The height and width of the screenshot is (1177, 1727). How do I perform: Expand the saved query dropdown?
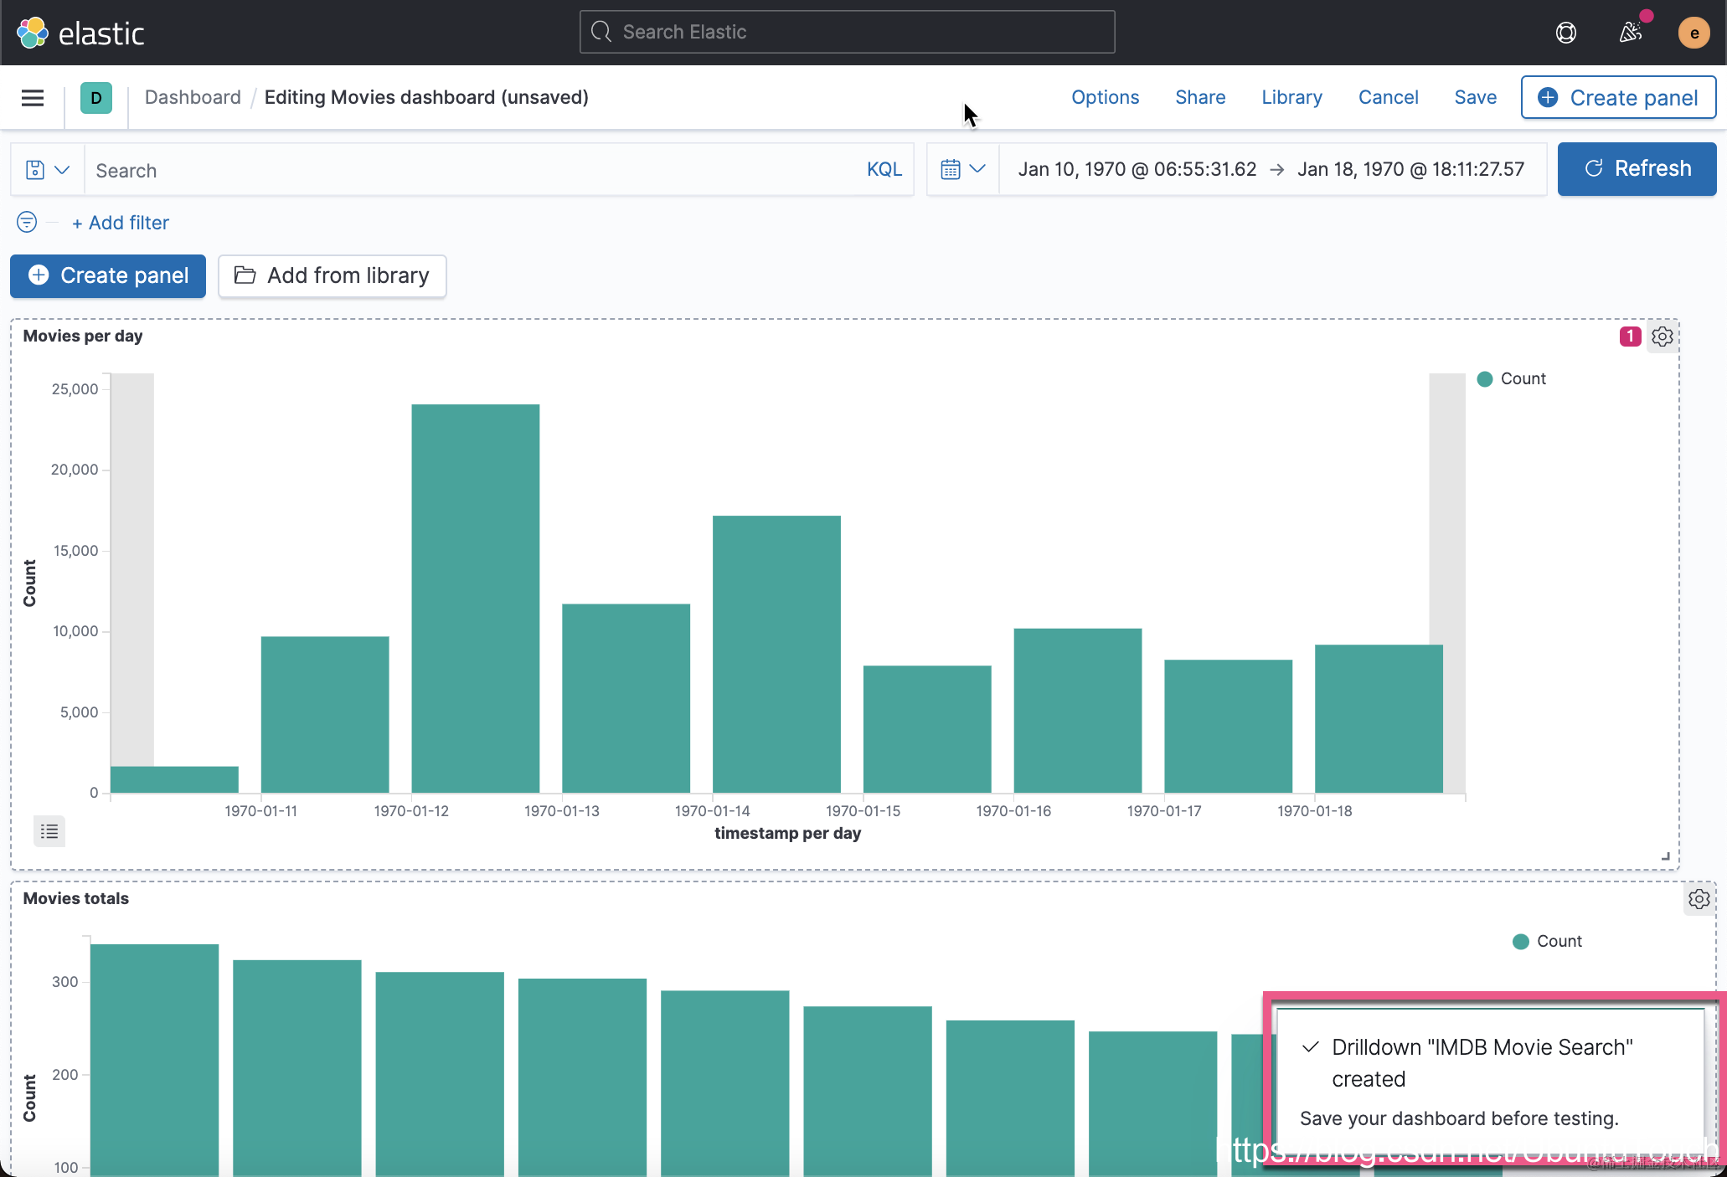(47, 170)
